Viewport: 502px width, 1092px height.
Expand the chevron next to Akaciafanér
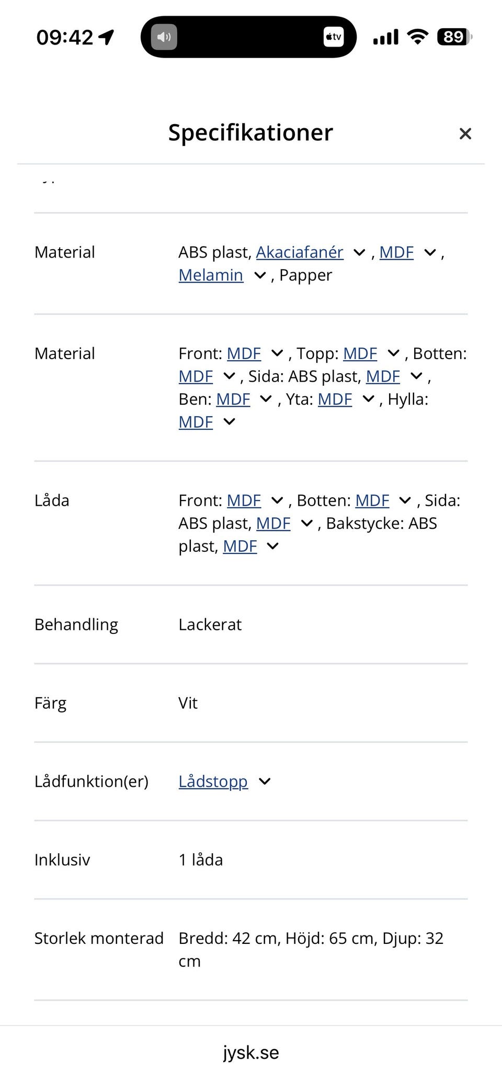[359, 253]
